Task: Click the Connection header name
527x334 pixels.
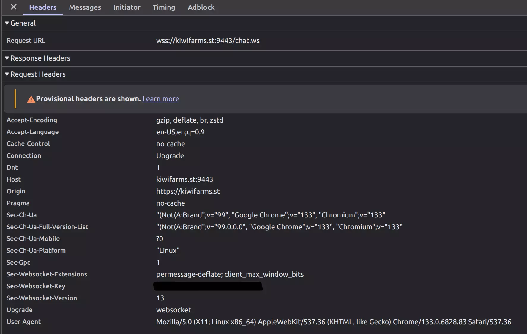Action: (24, 156)
